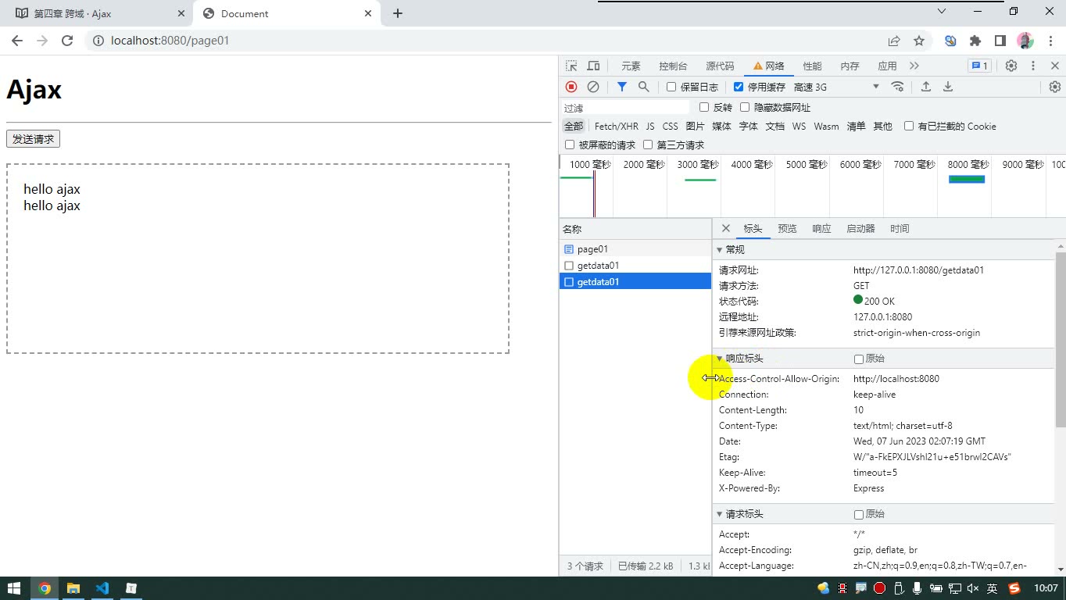This screenshot has width=1066, height=600.
Task: Open network panel settings gear
Action: point(1055,87)
